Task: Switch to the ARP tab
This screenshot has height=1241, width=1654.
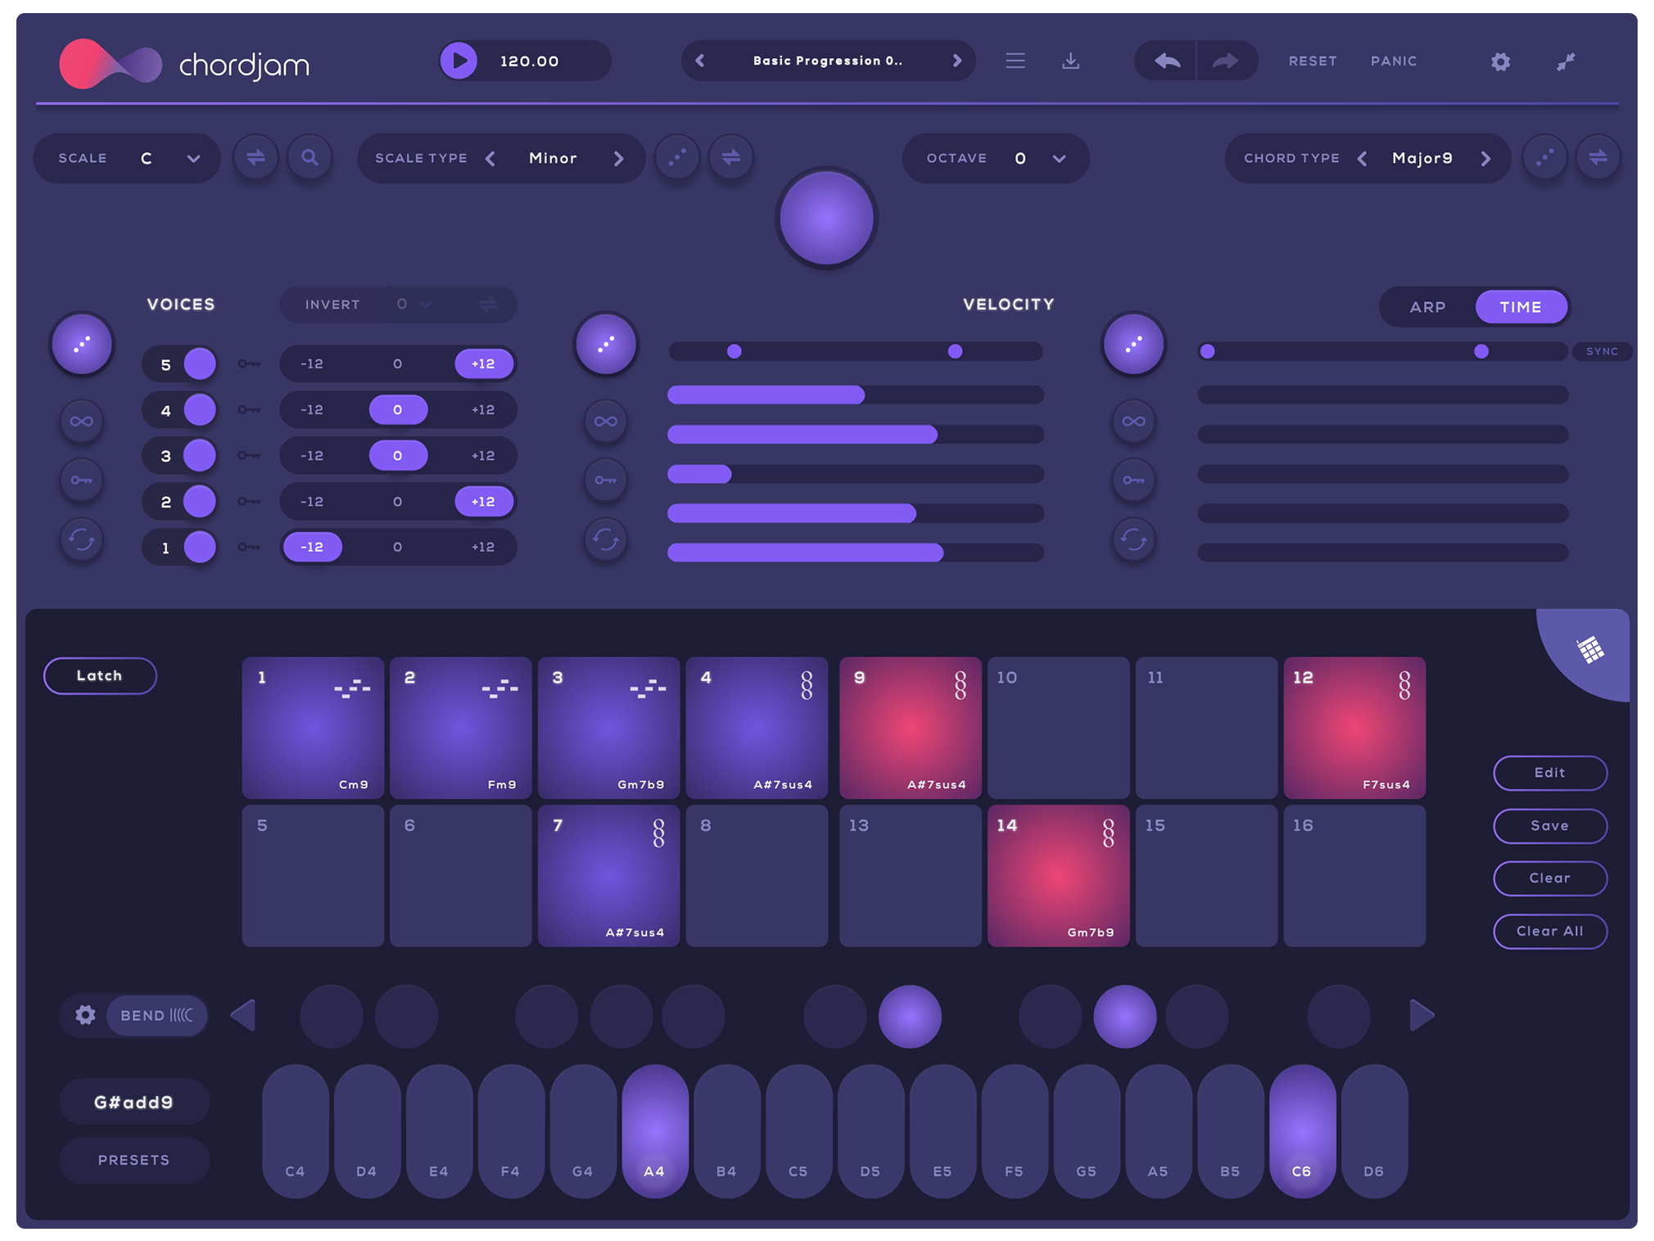Action: pos(1427,308)
